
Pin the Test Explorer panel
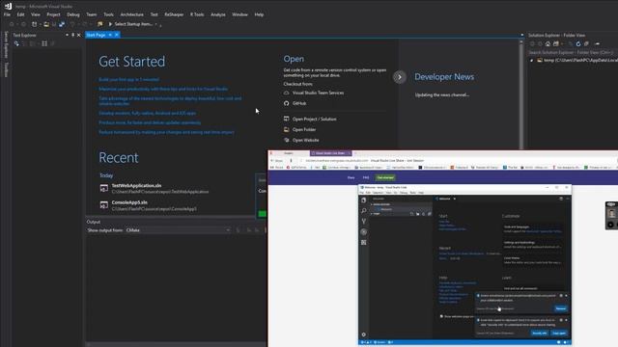pos(73,35)
